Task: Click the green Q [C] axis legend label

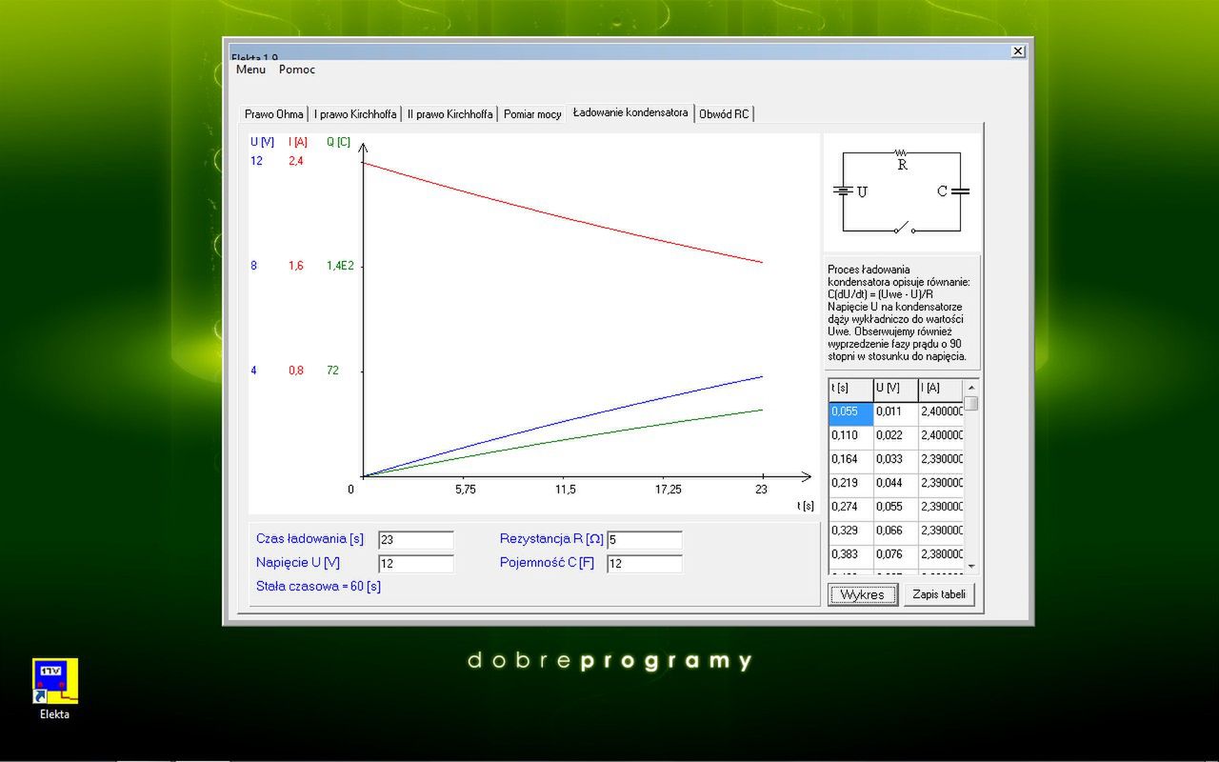Action: [338, 142]
